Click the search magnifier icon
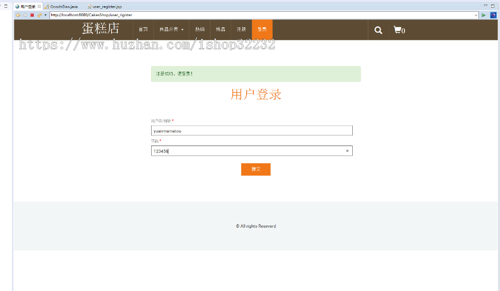Screen dimensions: 500x291 [x=378, y=31]
